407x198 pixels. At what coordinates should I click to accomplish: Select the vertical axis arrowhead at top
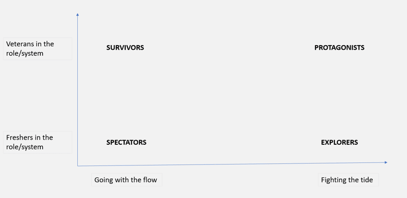pos(77,15)
